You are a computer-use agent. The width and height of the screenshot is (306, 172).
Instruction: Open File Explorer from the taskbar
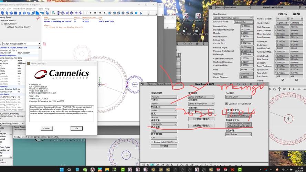coord(107,169)
